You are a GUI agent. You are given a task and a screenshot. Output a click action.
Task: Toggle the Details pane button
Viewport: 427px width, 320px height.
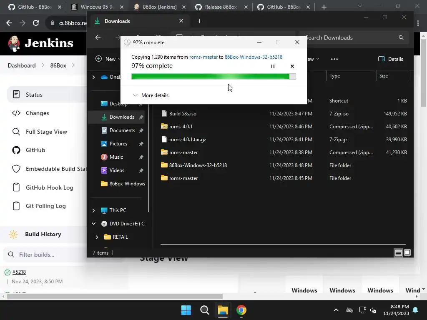point(390,59)
